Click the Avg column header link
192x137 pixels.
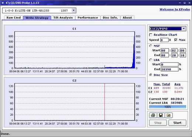(177, 84)
